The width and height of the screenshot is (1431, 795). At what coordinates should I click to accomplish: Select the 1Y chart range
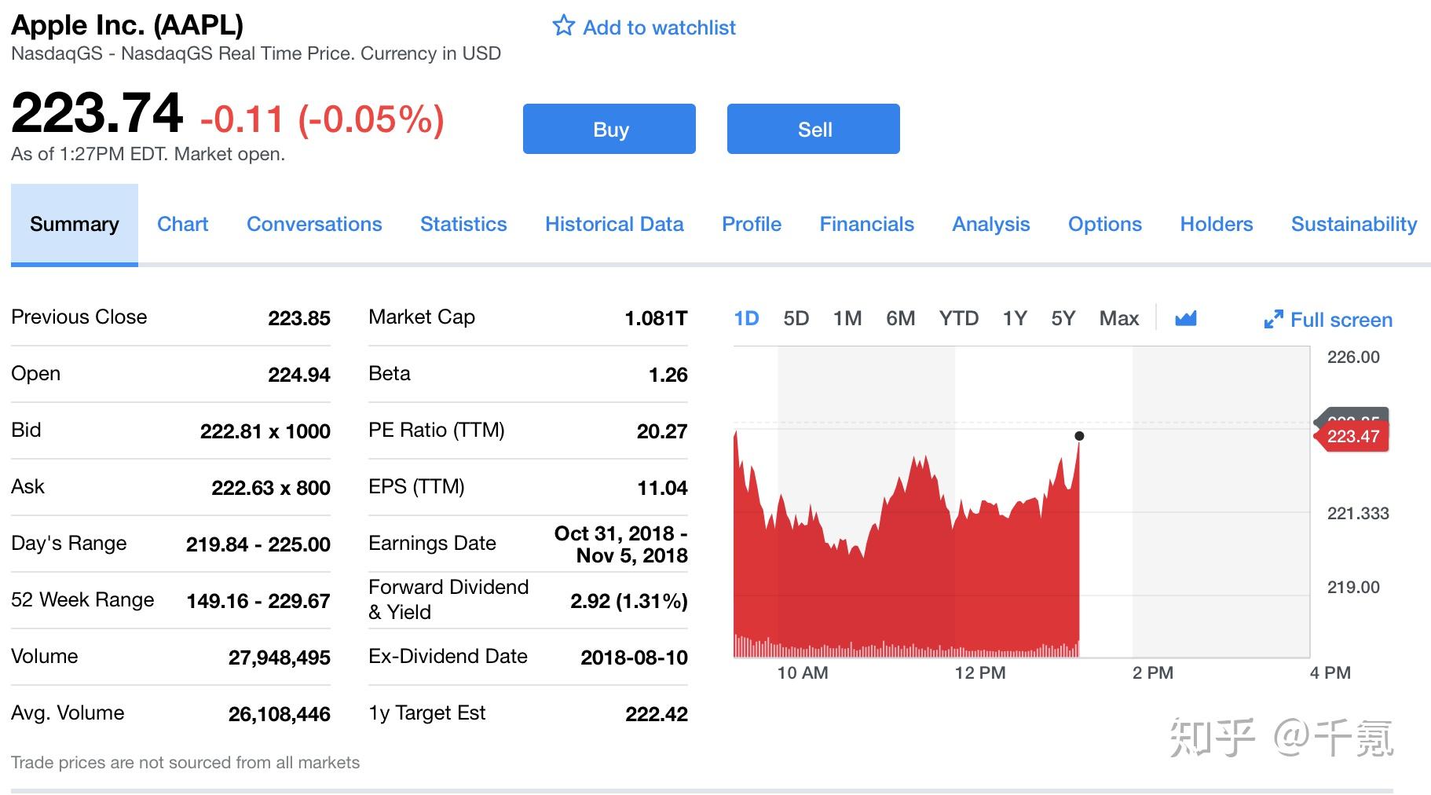pos(1015,318)
